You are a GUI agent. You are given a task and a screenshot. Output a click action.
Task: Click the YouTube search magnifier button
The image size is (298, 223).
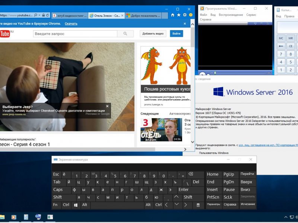tap(125, 33)
